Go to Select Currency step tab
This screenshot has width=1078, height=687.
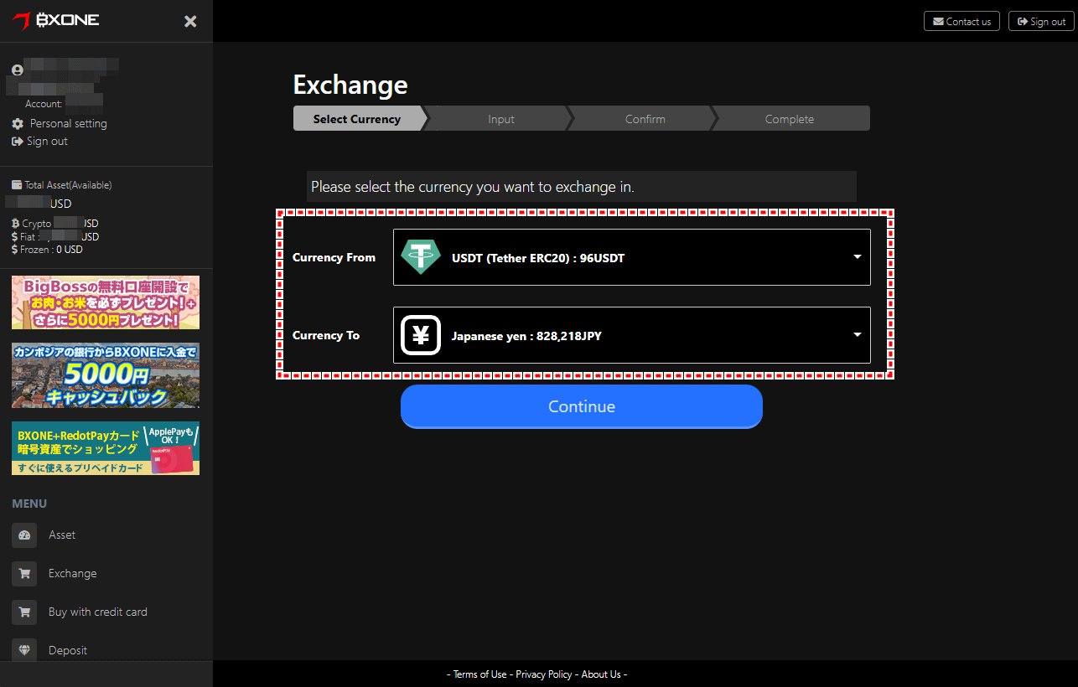point(358,119)
